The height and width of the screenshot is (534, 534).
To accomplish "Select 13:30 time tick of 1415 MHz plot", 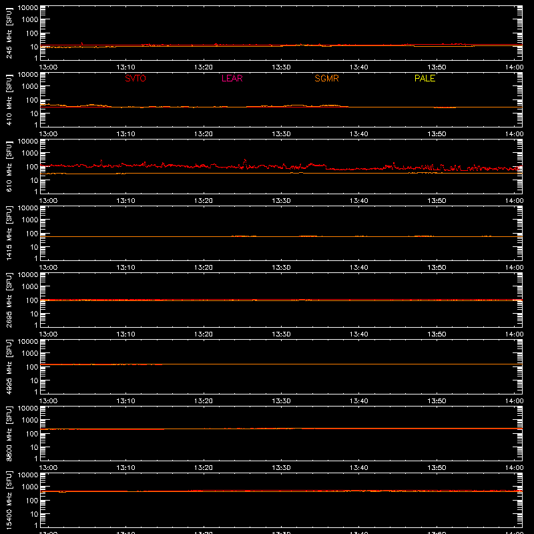I will click(281, 268).
